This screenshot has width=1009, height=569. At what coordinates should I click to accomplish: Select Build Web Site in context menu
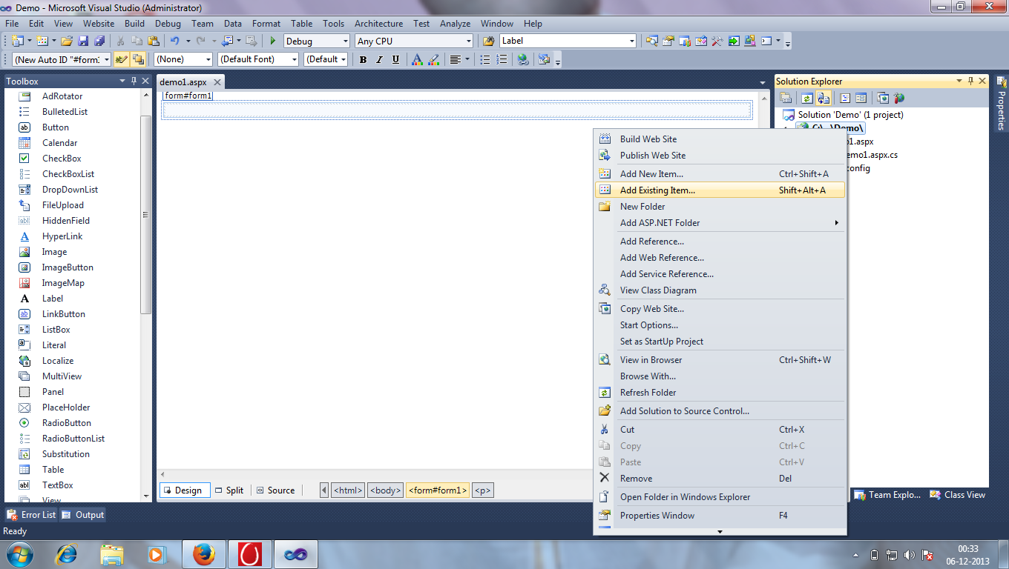[x=720, y=139]
